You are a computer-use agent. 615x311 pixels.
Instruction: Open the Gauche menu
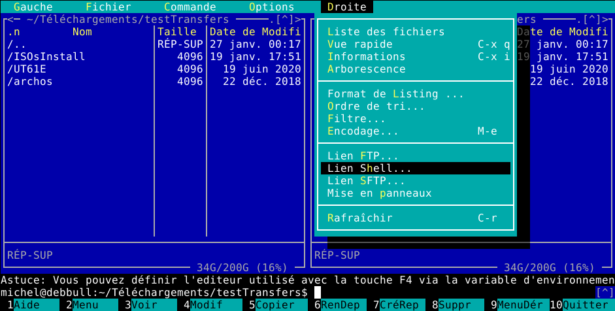pos(33,7)
